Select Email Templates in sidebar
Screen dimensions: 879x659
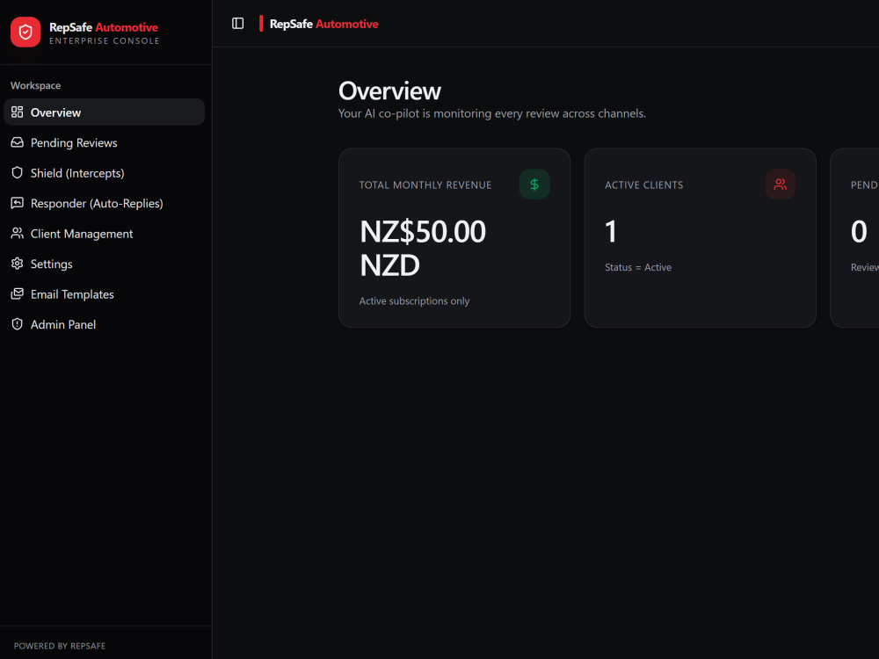click(105, 293)
